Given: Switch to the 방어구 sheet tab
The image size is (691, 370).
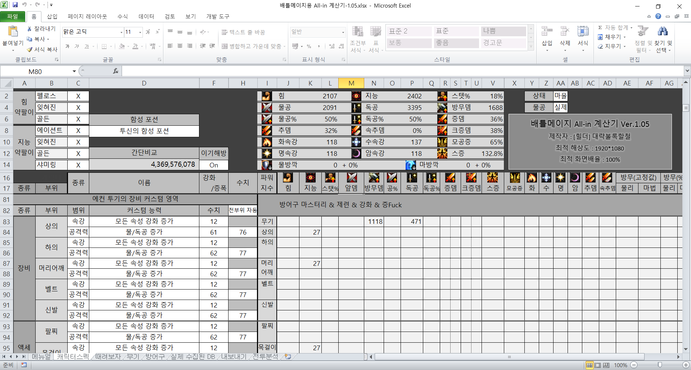Looking at the screenshot, I should 155,357.
